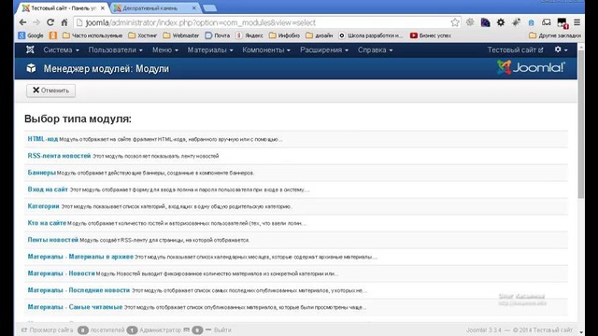Click Просмотр сайта in status bar
The image size is (598, 336).
pyautogui.click(x=48, y=329)
